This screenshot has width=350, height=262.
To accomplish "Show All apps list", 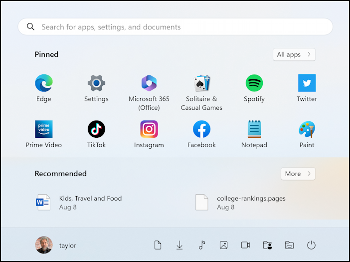I will pyautogui.click(x=294, y=54).
